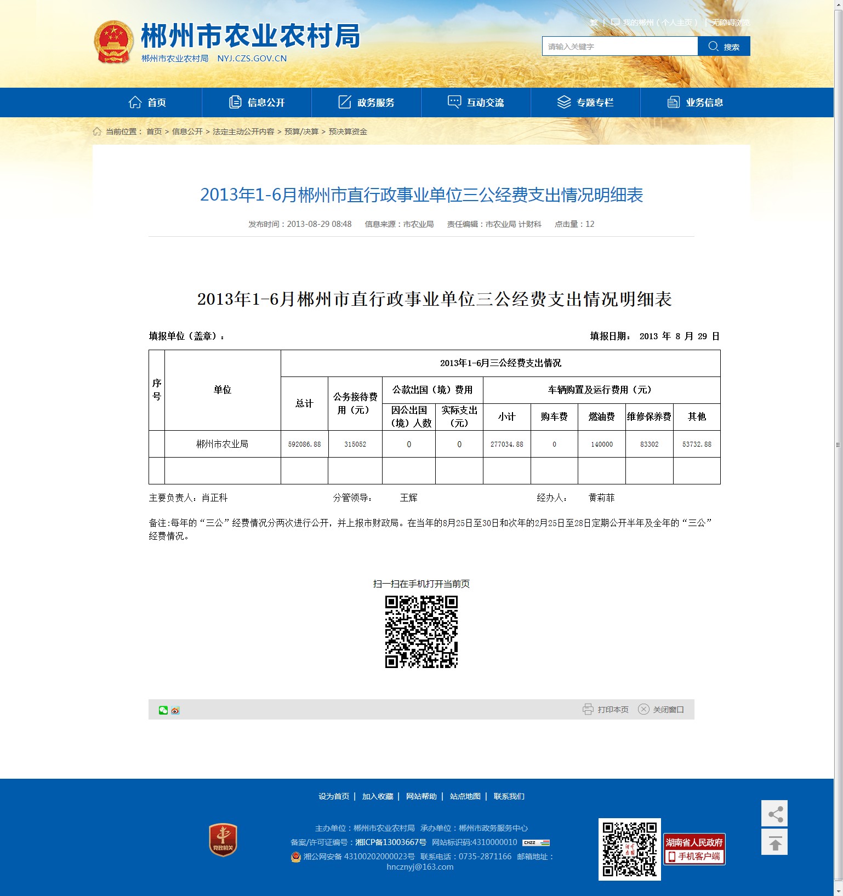Viewport: 843px width, 896px height.
Task: Open the 信息公开 menu item
Action: coord(257,102)
